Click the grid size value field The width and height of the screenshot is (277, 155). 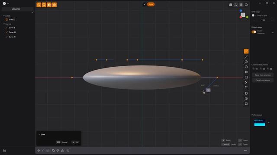(263, 20)
